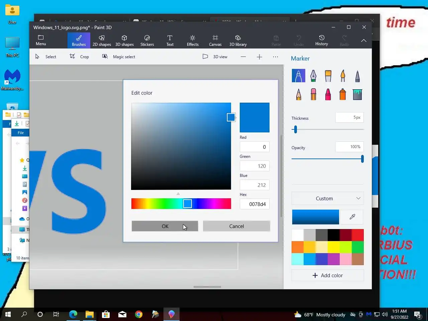428x321 pixels.
Task: Open File Explorer from taskbar
Action: click(89, 314)
